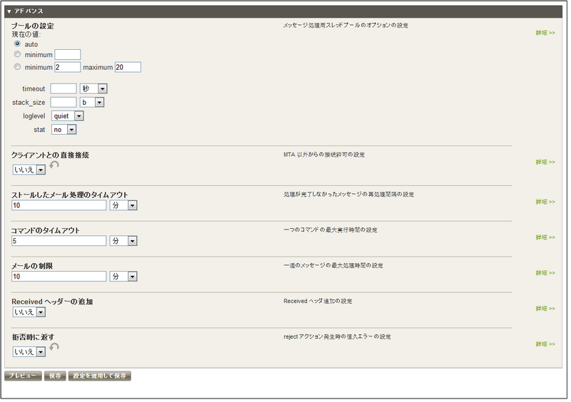The width and height of the screenshot is (571, 402).
Task: Open 詳細 link for Received ヘッダーの追加
Action: click(545, 309)
